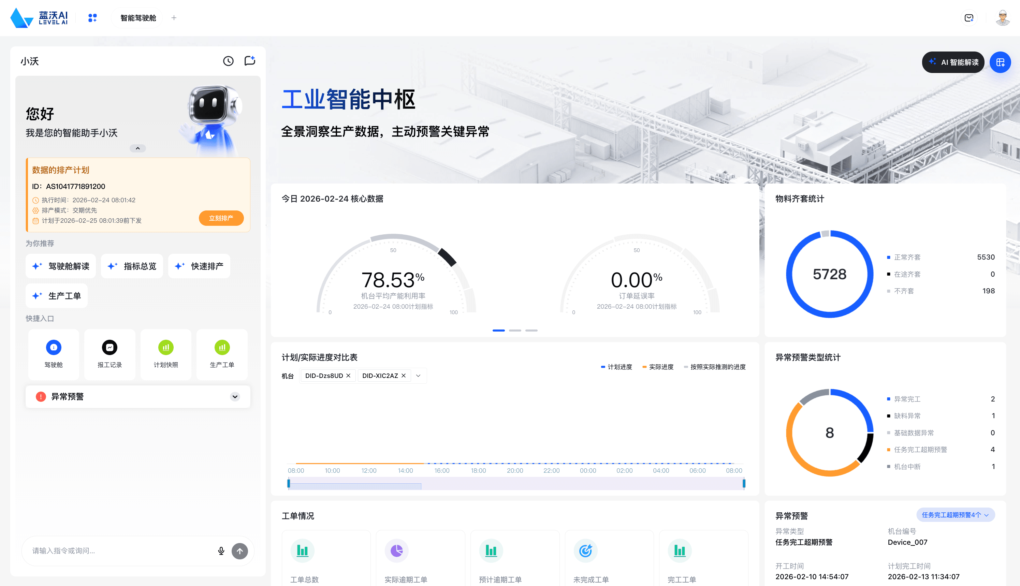Activate the microphone icon in the input box

221,551
